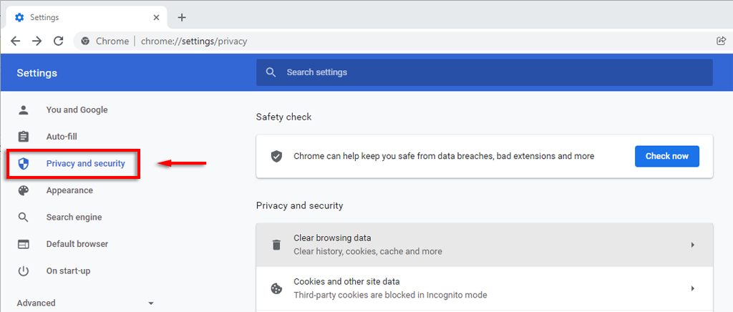Click the share icon in the address bar

coord(721,41)
